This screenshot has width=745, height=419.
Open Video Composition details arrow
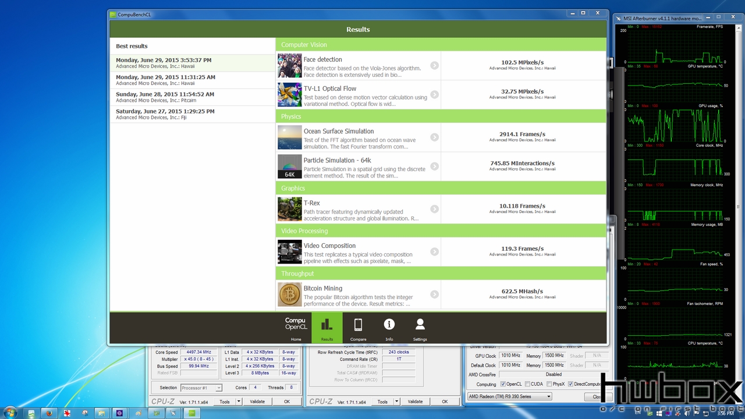pos(434,251)
